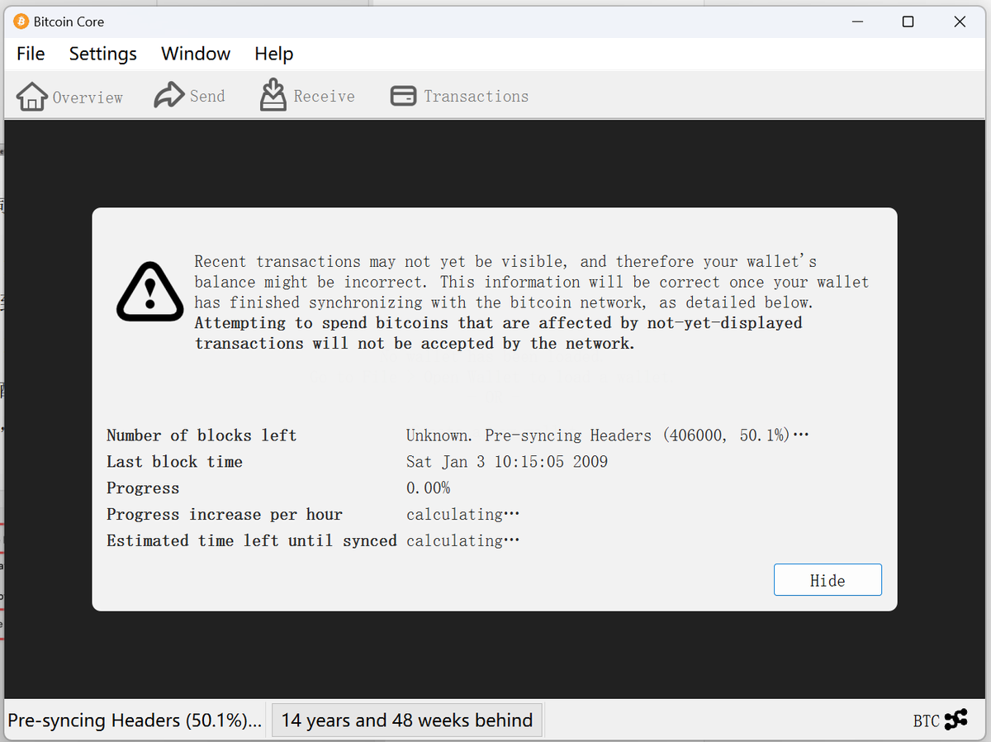The width and height of the screenshot is (991, 742).
Task: Open the Window menu
Action: tap(196, 54)
